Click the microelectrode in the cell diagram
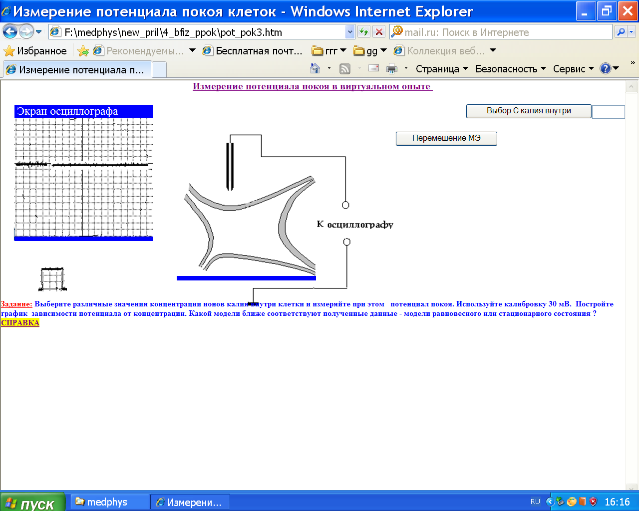 click(230, 166)
